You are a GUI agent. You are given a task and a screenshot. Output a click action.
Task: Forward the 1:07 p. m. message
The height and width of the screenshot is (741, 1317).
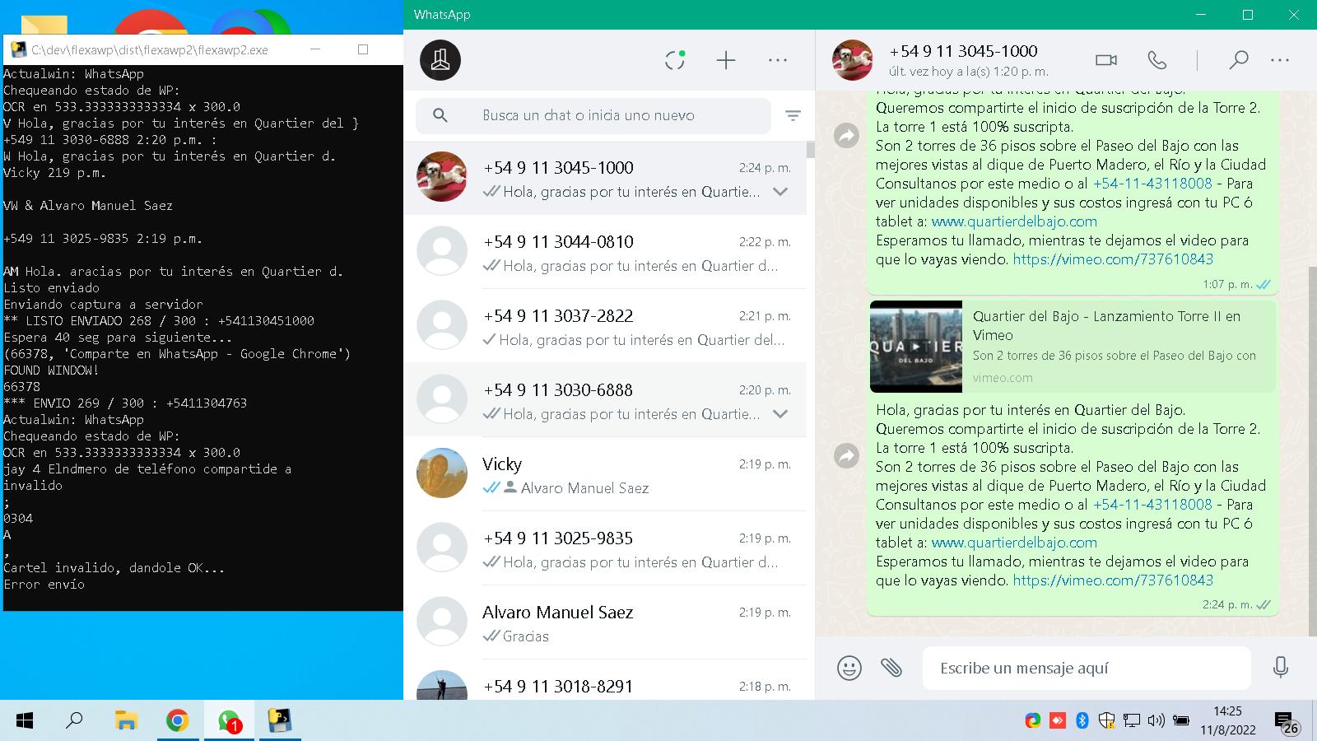[x=846, y=135]
